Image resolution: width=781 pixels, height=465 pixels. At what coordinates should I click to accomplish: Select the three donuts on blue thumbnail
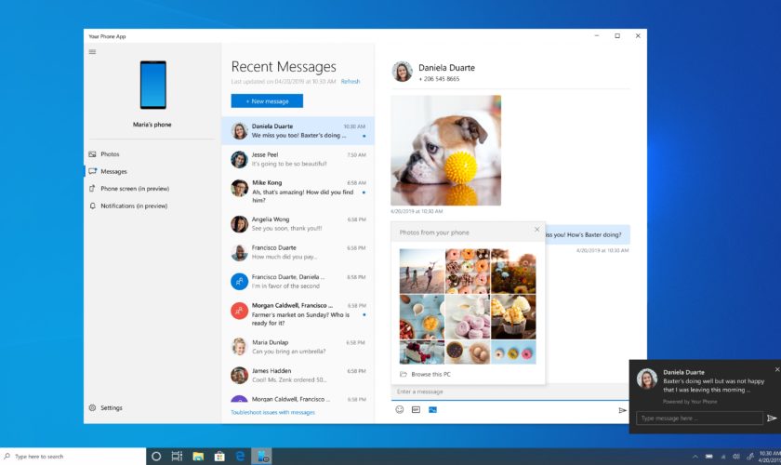coord(513,352)
